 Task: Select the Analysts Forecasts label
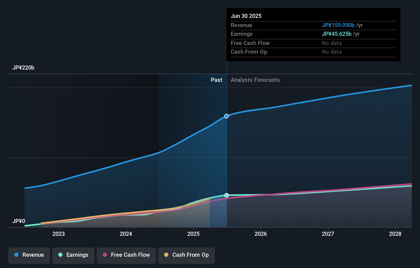coord(255,80)
